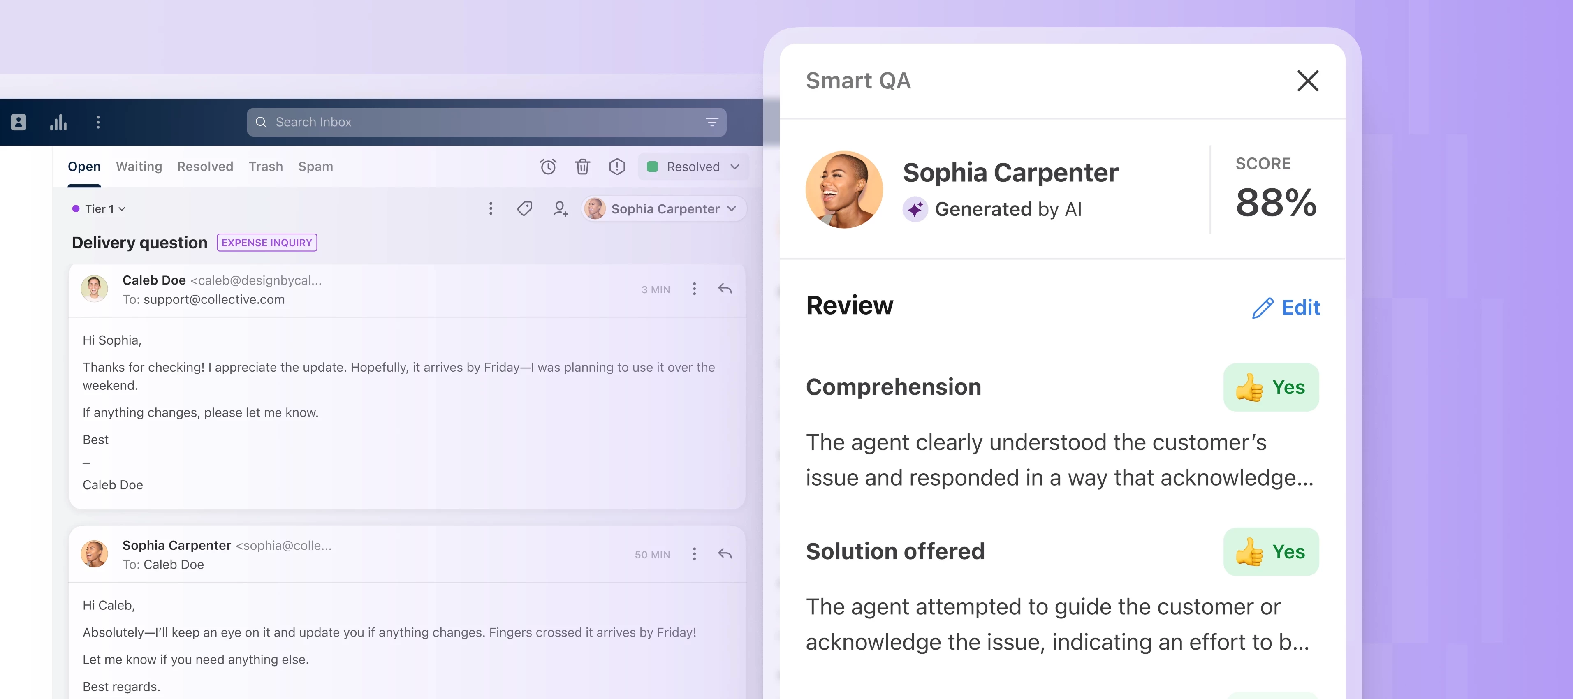Expand the Sophia Carpenter assignee dropdown
The height and width of the screenshot is (699, 1573).
pos(731,208)
